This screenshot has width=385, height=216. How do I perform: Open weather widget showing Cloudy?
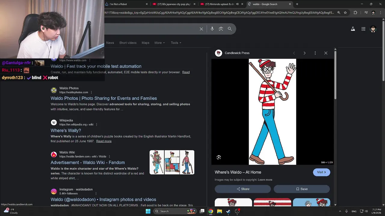coord(11,211)
